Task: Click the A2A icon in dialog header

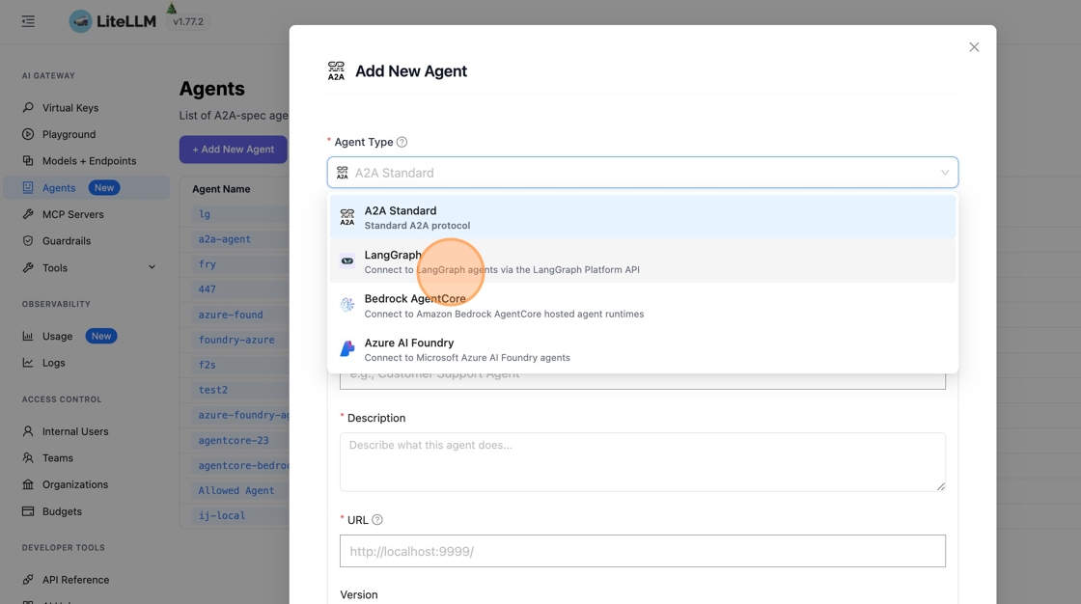Action: tap(336, 71)
